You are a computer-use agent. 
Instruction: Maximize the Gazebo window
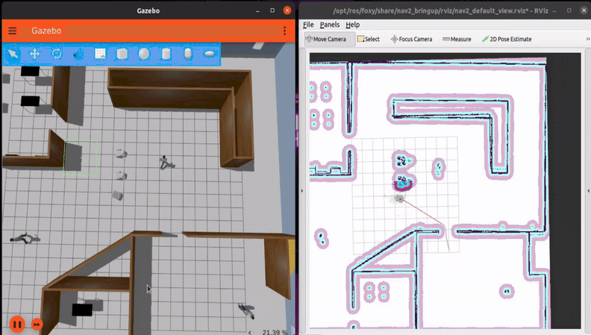pos(272,10)
